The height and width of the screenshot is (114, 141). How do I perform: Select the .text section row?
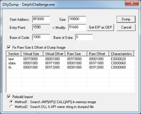pos(71,59)
